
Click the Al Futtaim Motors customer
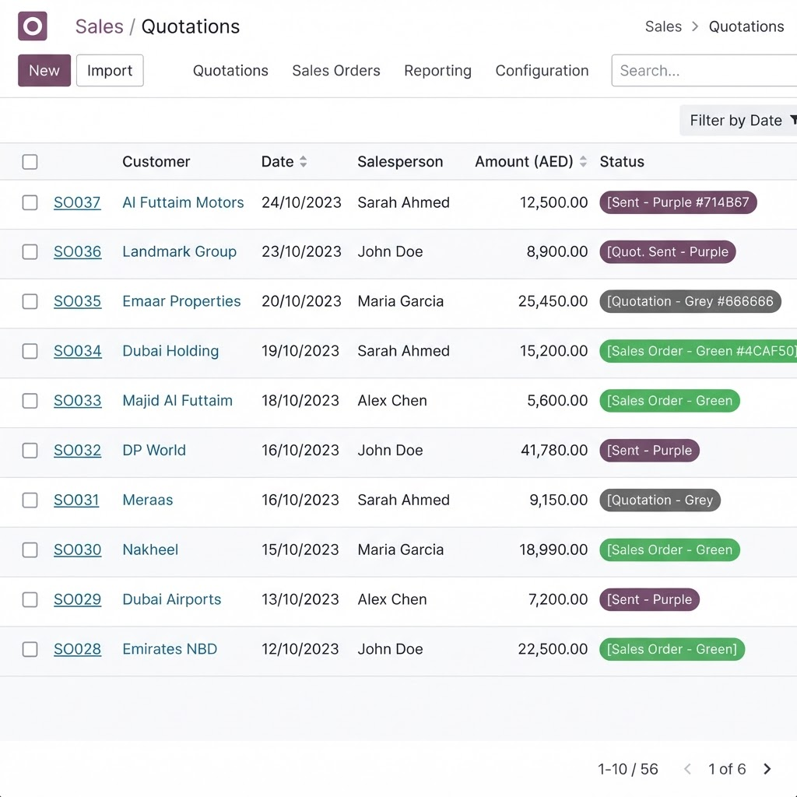click(x=183, y=202)
